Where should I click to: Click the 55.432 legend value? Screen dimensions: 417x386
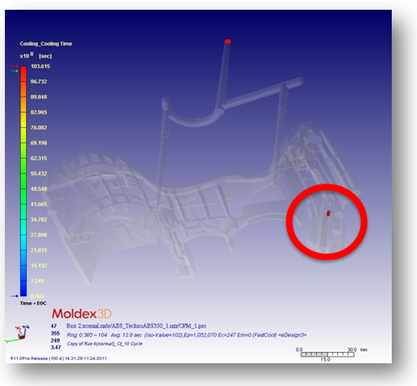(x=38, y=173)
